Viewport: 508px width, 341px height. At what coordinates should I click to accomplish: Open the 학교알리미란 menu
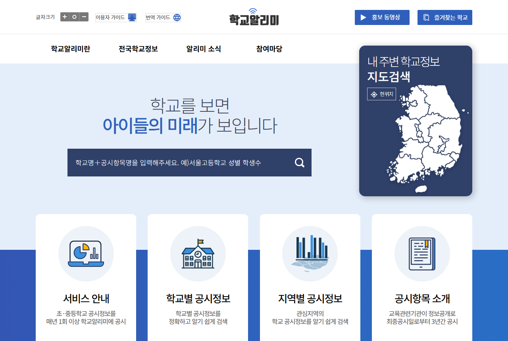coord(71,49)
